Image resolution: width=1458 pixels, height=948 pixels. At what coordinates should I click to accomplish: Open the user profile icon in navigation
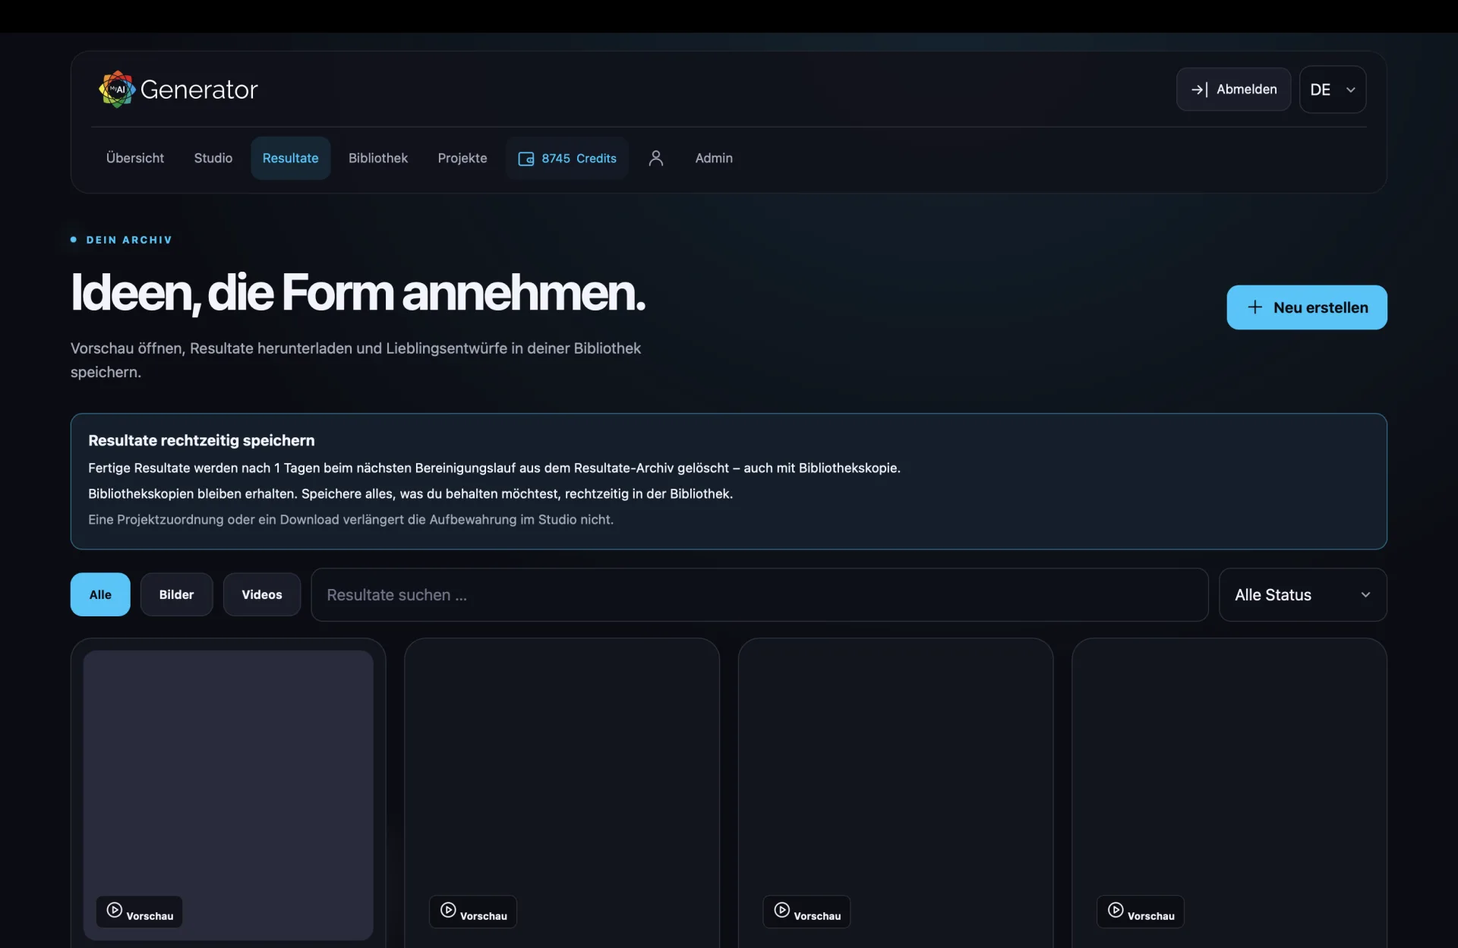point(656,158)
